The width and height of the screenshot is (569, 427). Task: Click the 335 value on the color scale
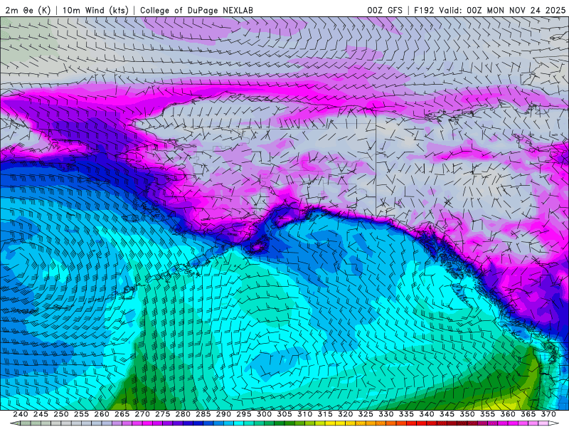[x=406, y=414]
